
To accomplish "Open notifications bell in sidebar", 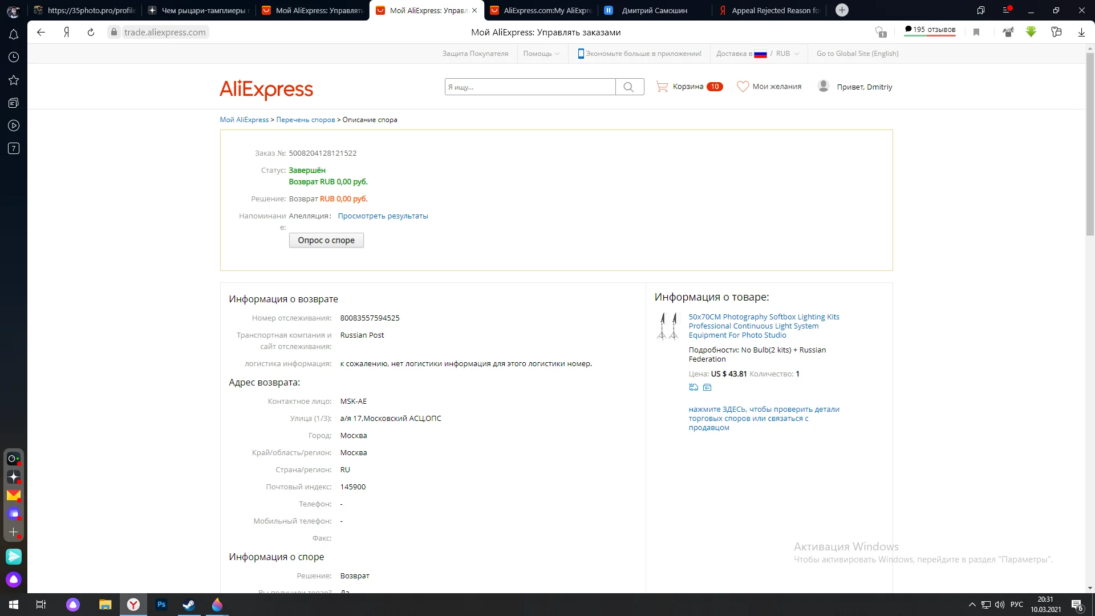I will coord(14,35).
